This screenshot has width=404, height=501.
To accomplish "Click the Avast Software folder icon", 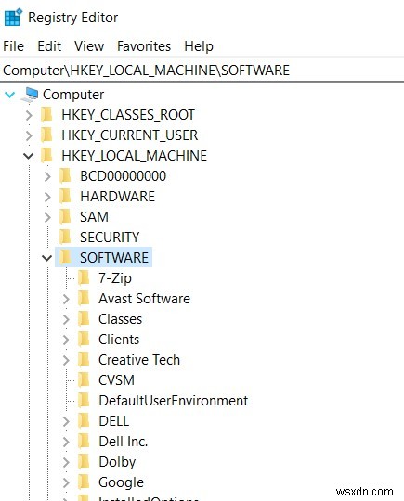I will pyautogui.click(x=84, y=299).
